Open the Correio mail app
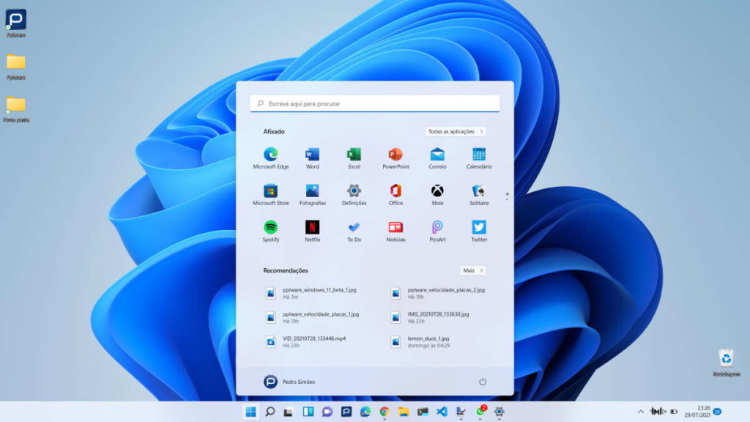This screenshot has width=750, height=422. pyautogui.click(x=437, y=156)
